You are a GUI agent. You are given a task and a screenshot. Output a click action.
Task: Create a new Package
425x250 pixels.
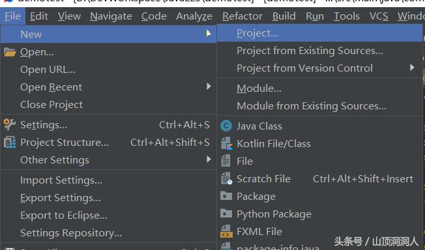pyautogui.click(x=320, y=197)
